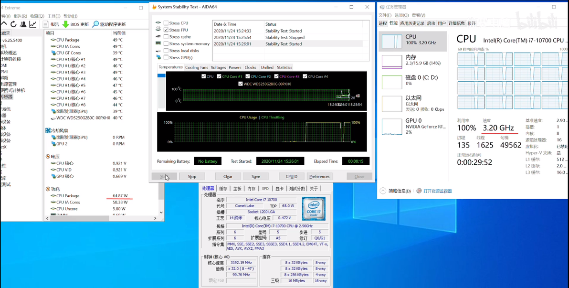This screenshot has width=569, height=288.
Task: Click the Preferences button in Stability Test
Action: pyautogui.click(x=320, y=177)
